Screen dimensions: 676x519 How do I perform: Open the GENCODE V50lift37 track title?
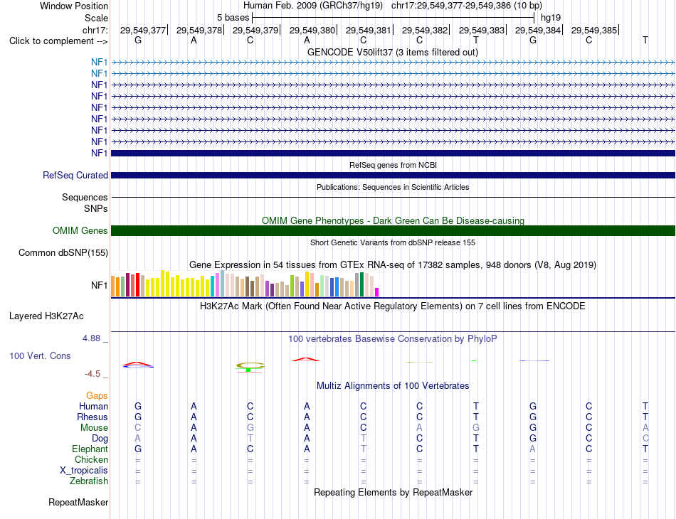point(393,52)
